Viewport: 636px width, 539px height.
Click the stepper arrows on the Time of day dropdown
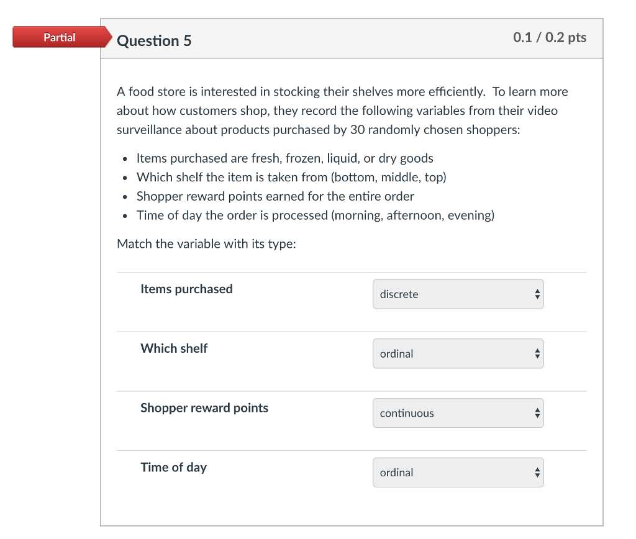click(537, 473)
